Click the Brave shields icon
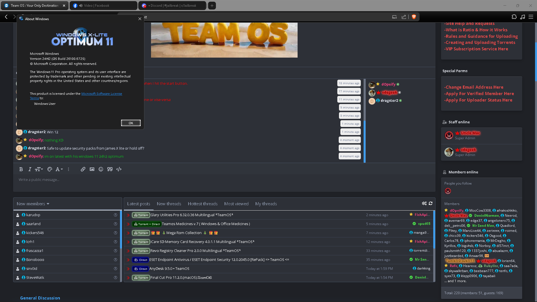The width and height of the screenshot is (537, 302). coord(414,17)
